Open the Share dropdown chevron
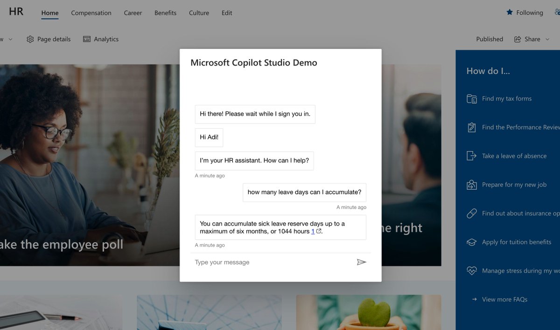The width and height of the screenshot is (560, 330). pos(547,39)
